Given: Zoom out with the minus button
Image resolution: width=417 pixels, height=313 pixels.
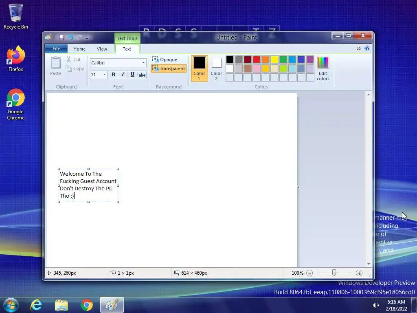Looking at the screenshot, I should [x=309, y=273].
